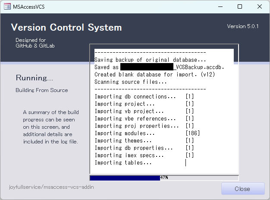
Task: Click the 'Created blank database for import. (v12)' line
Action: pos(155,74)
